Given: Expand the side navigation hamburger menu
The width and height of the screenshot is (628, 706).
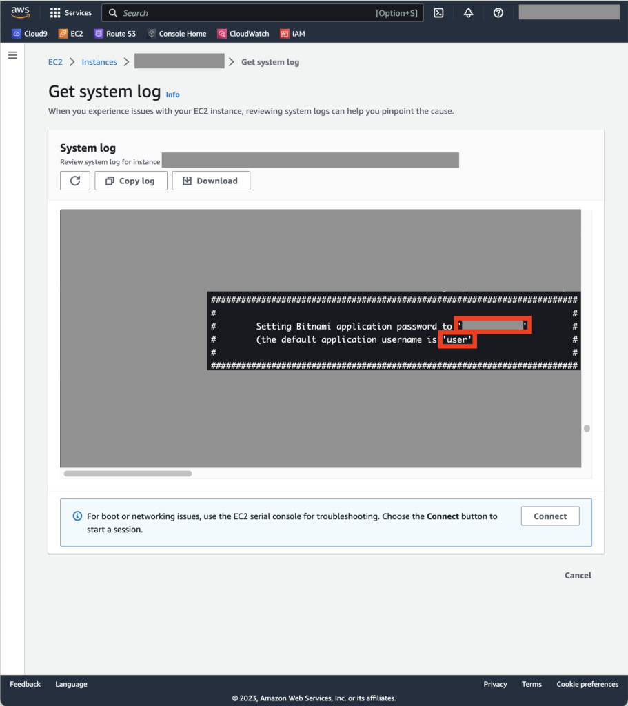Looking at the screenshot, I should (12, 55).
